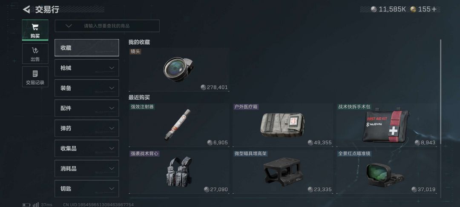Select the 镜头 lens item
The height and width of the screenshot is (207, 460).
click(179, 69)
